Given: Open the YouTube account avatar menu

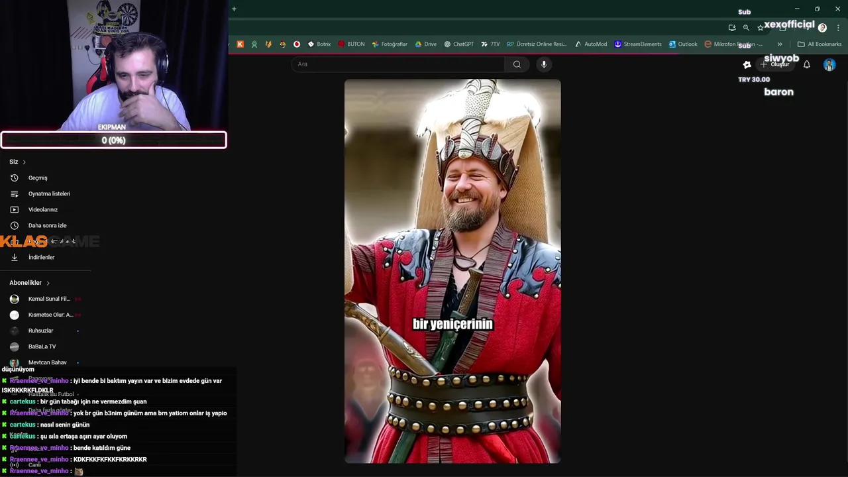Looking at the screenshot, I should click(829, 64).
